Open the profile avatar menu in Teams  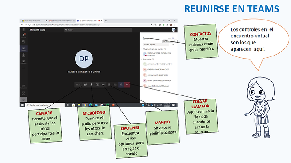click(x=174, y=30)
